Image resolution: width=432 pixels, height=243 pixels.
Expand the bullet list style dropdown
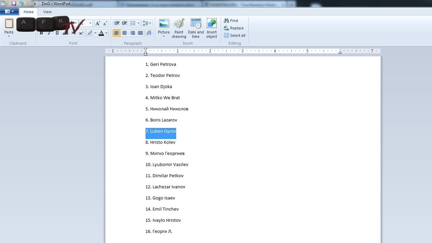pyautogui.click(x=138, y=23)
